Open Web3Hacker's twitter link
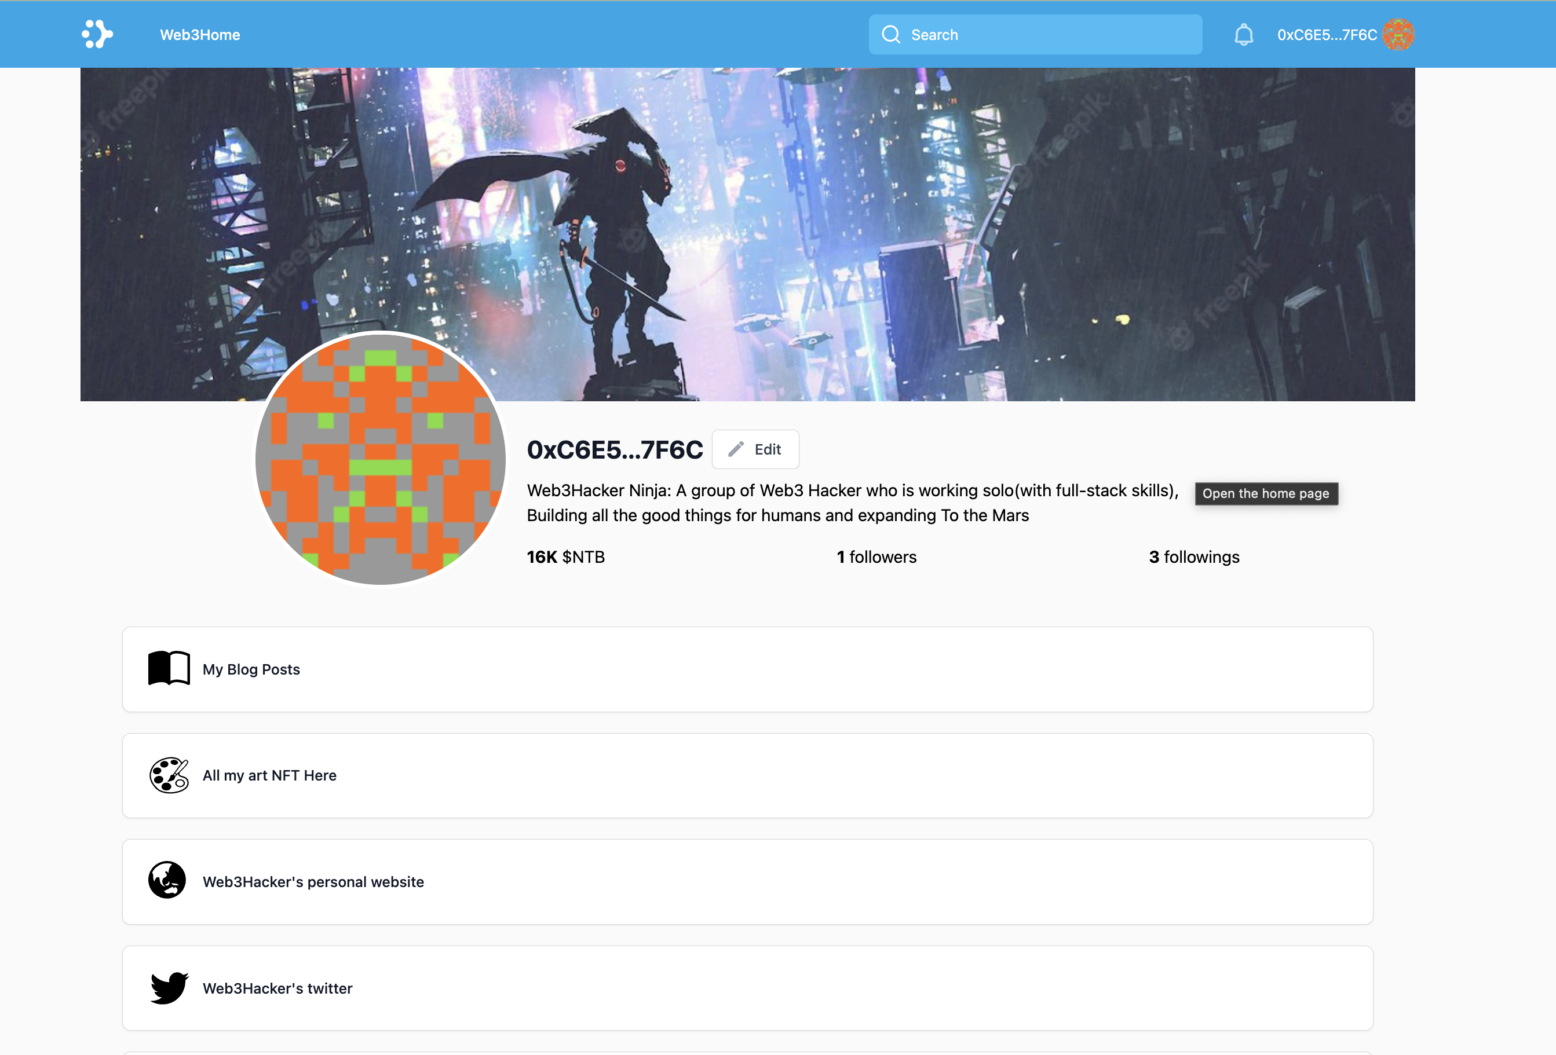Screen dimensions: 1556x1055 [x=277, y=988]
